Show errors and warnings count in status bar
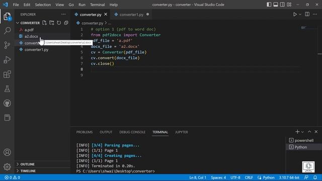 click(x=12, y=177)
